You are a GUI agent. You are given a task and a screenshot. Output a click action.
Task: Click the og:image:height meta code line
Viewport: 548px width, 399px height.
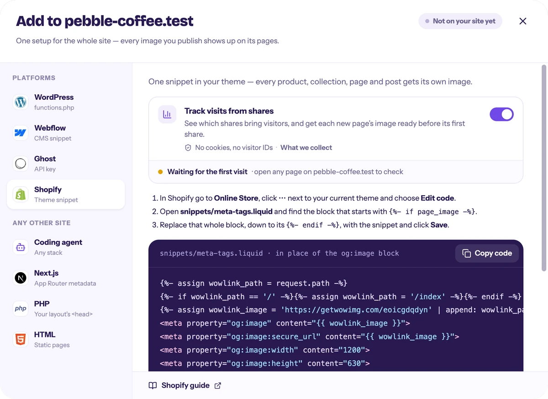pos(264,363)
